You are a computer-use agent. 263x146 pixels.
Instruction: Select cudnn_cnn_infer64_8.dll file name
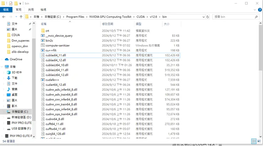point(61,99)
